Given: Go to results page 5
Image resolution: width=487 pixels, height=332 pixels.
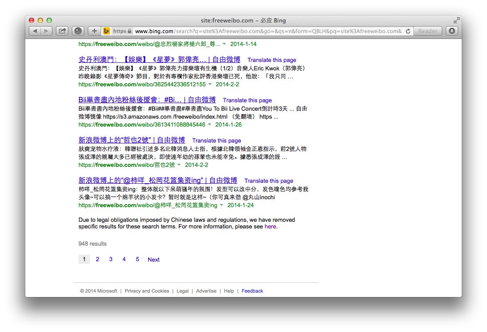Looking at the screenshot, I should [137, 259].
